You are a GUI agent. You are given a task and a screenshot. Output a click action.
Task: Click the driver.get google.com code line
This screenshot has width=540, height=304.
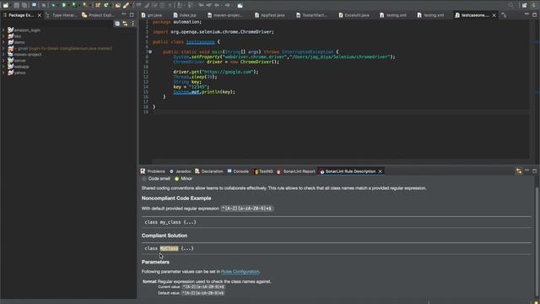tap(216, 72)
